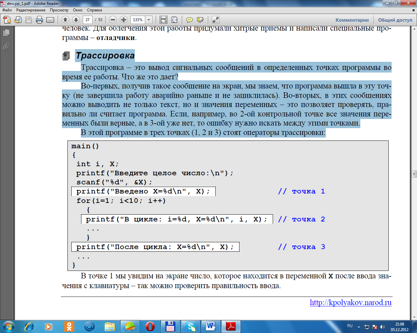Click the RU language indicator
This screenshot has width=417, height=333.
[x=350, y=326]
